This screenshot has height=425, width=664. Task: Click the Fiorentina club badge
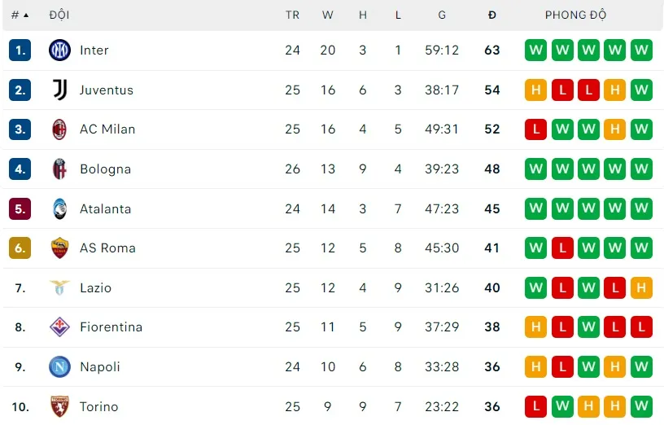click(59, 327)
